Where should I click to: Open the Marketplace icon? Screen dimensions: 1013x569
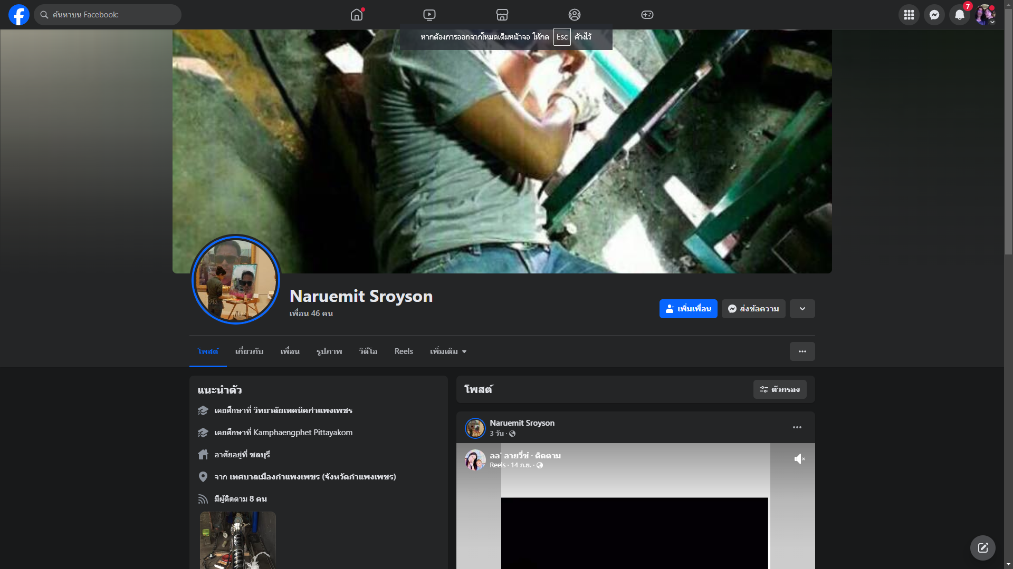click(x=502, y=15)
